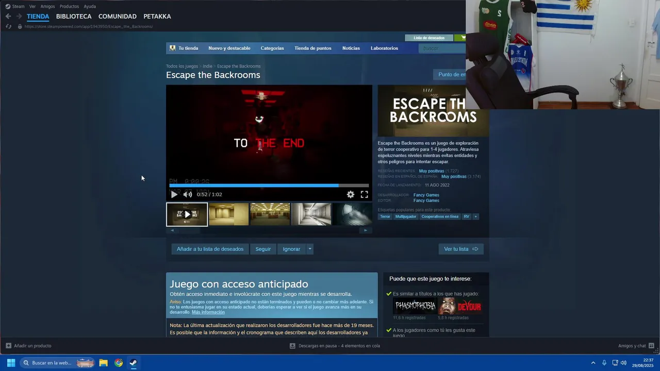This screenshot has width=660, height=371.
Task: Open the video settings gear
Action: 351,194
